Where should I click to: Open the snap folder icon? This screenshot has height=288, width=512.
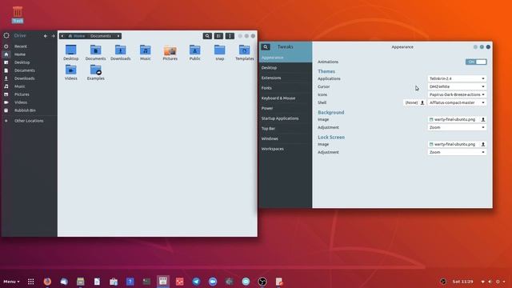tap(220, 53)
